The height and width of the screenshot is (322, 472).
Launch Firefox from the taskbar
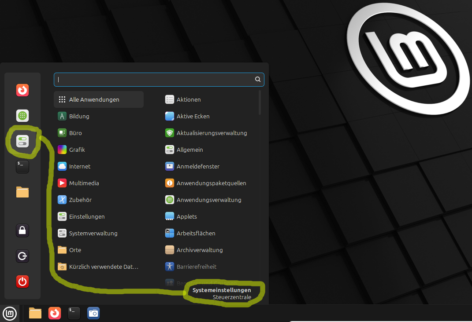(x=55, y=313)
